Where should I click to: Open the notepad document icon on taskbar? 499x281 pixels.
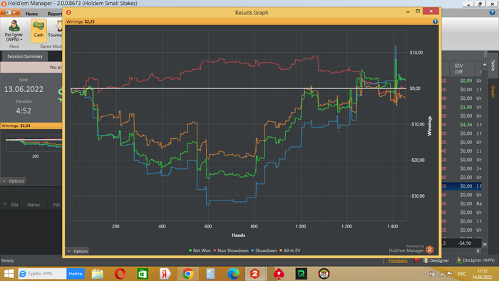tap(210, 274)
